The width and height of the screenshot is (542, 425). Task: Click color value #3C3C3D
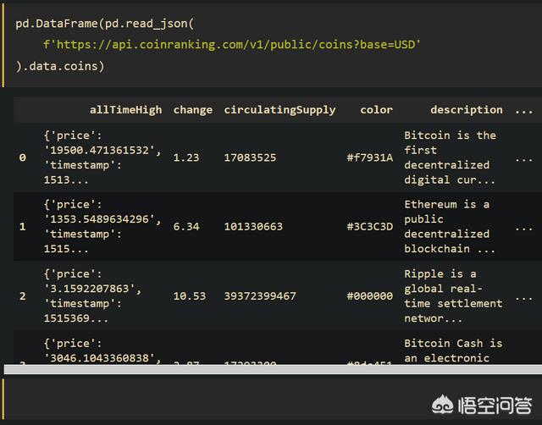click(370, 227)
